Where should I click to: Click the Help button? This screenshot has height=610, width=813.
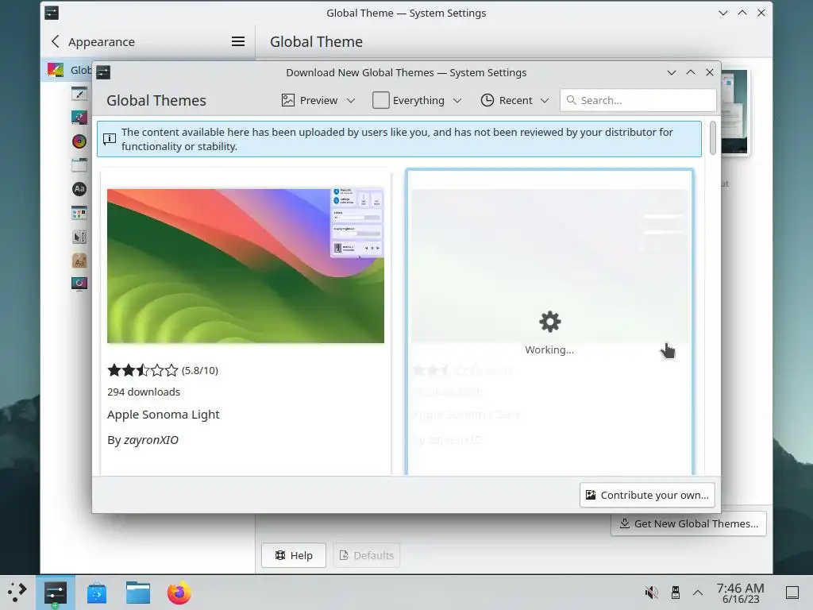(x=294, y=555)
